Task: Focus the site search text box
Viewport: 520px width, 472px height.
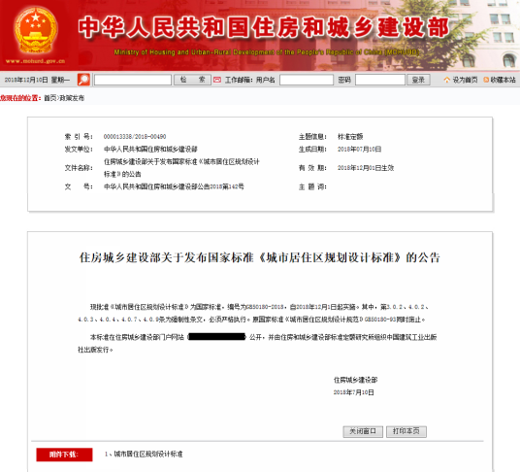Action: [x=133, y=80]
